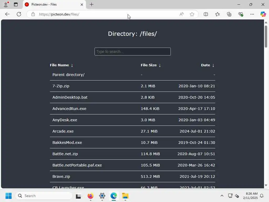This screenshot has width=269, height=202.
Task: Click the 2.1 MiB size cell
Action: click(x=148, y=86)
